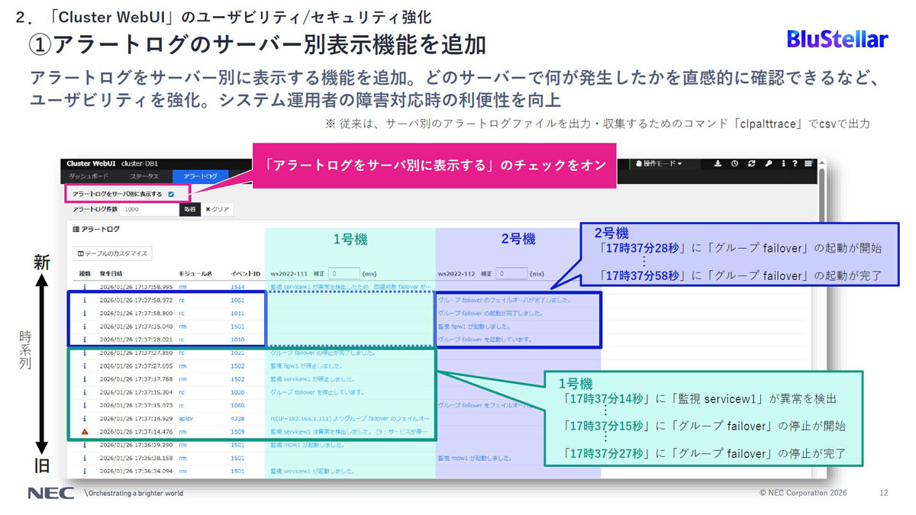
Task: Click info icon of row 17:37:17.788
Action: tap(85, 378)
